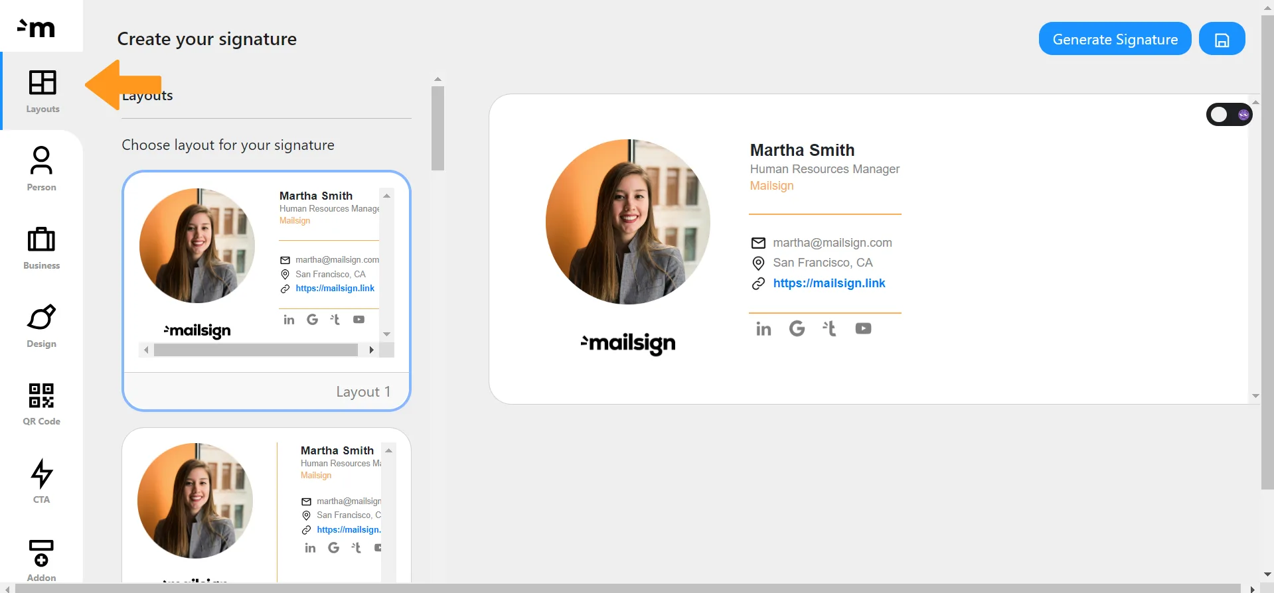Open the Addon sidebar section
Screen dimensions: 1274x593
pos(41,560)
